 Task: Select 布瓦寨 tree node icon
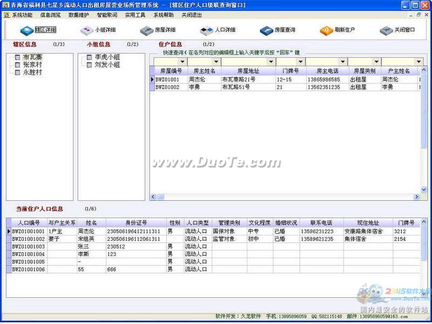pos(17,57)
